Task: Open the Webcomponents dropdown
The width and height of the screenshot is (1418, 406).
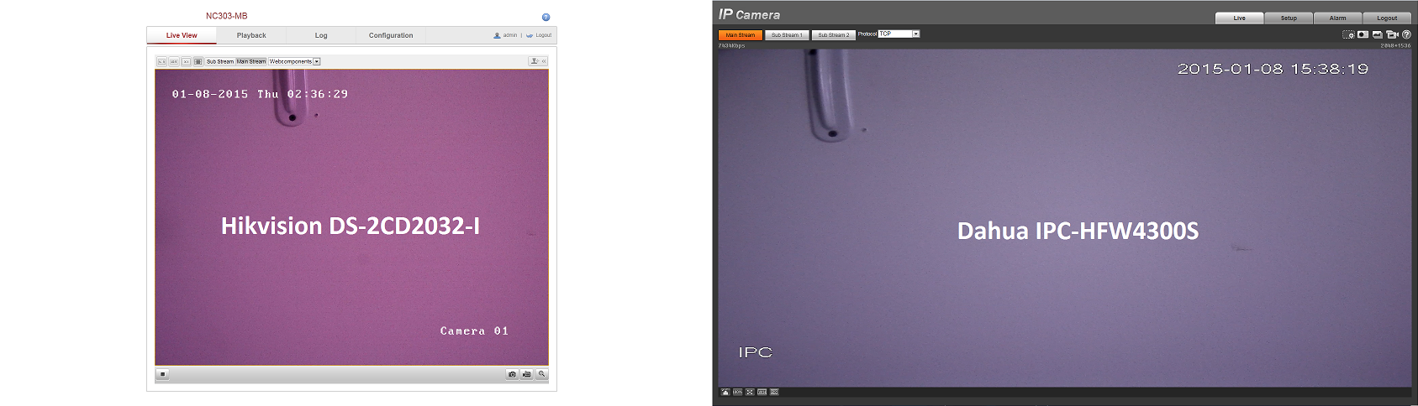Action: [x=294, y=61]
